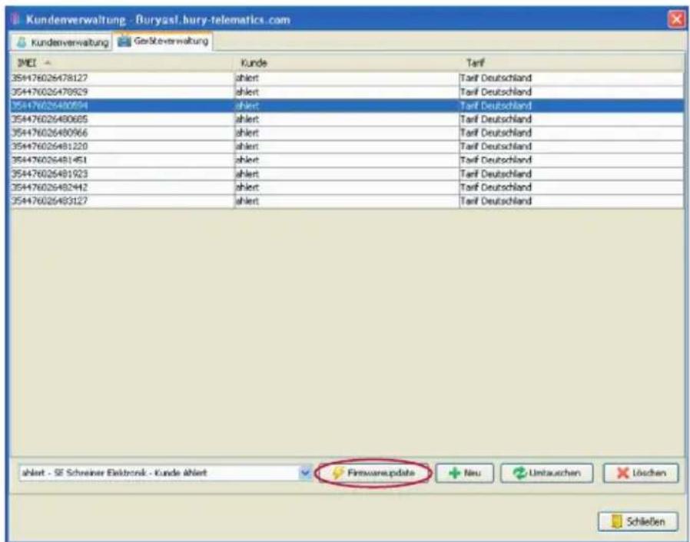Select IMEI ending in 81220
690x542 pixels.
[49, 147]
